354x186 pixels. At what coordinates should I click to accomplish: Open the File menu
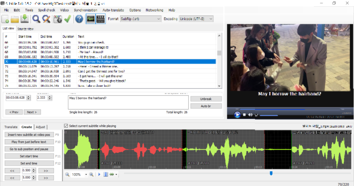6,10
